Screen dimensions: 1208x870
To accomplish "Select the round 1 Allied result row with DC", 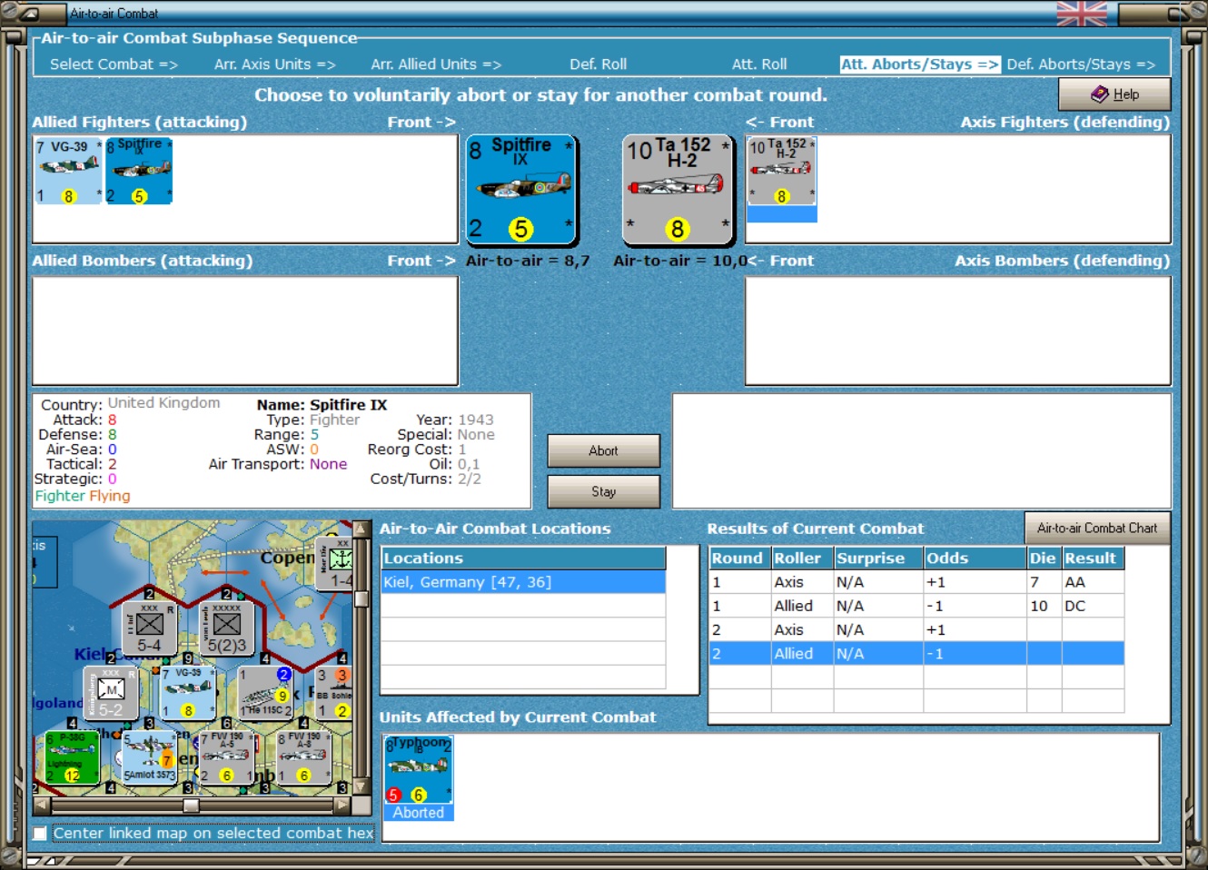I will click(x=916, y=606).
